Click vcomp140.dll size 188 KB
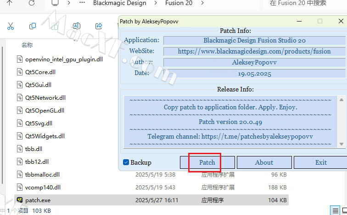Screen dimensions: 347x215 (277, 188)
